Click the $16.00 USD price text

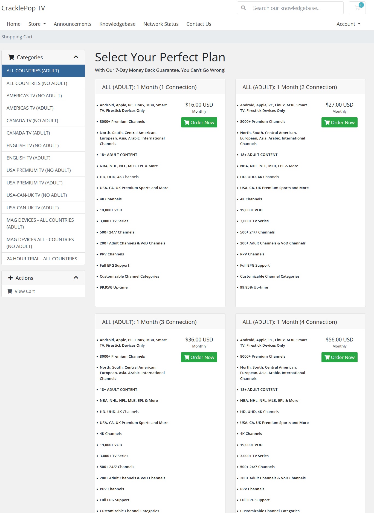199,105
